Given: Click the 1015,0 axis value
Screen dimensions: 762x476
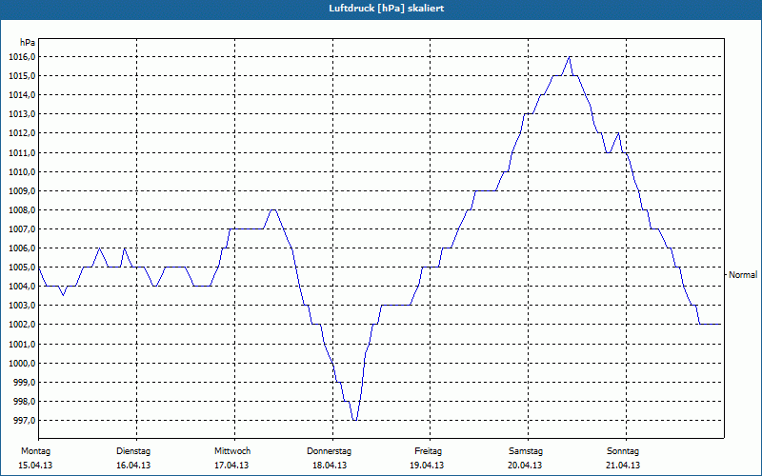Looking at the screenshot, I should (22, 76).
